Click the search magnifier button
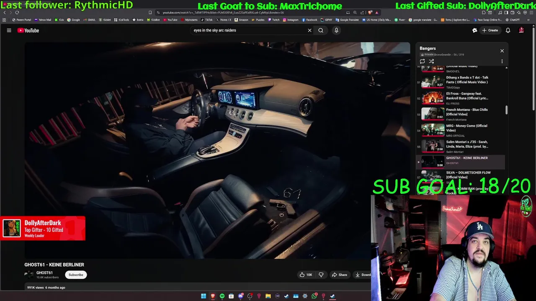 321,30
